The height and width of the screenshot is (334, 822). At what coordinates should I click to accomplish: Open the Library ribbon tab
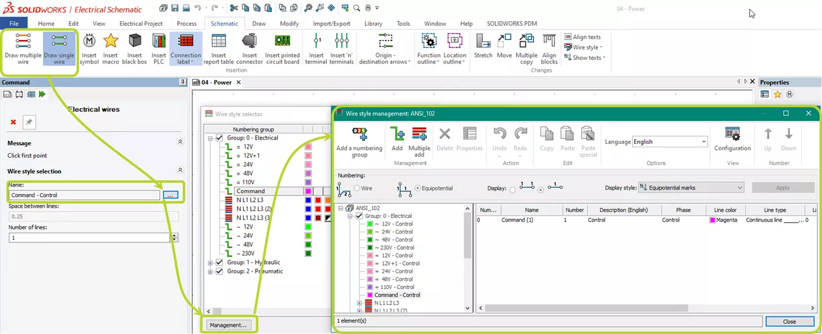[373, 24]
